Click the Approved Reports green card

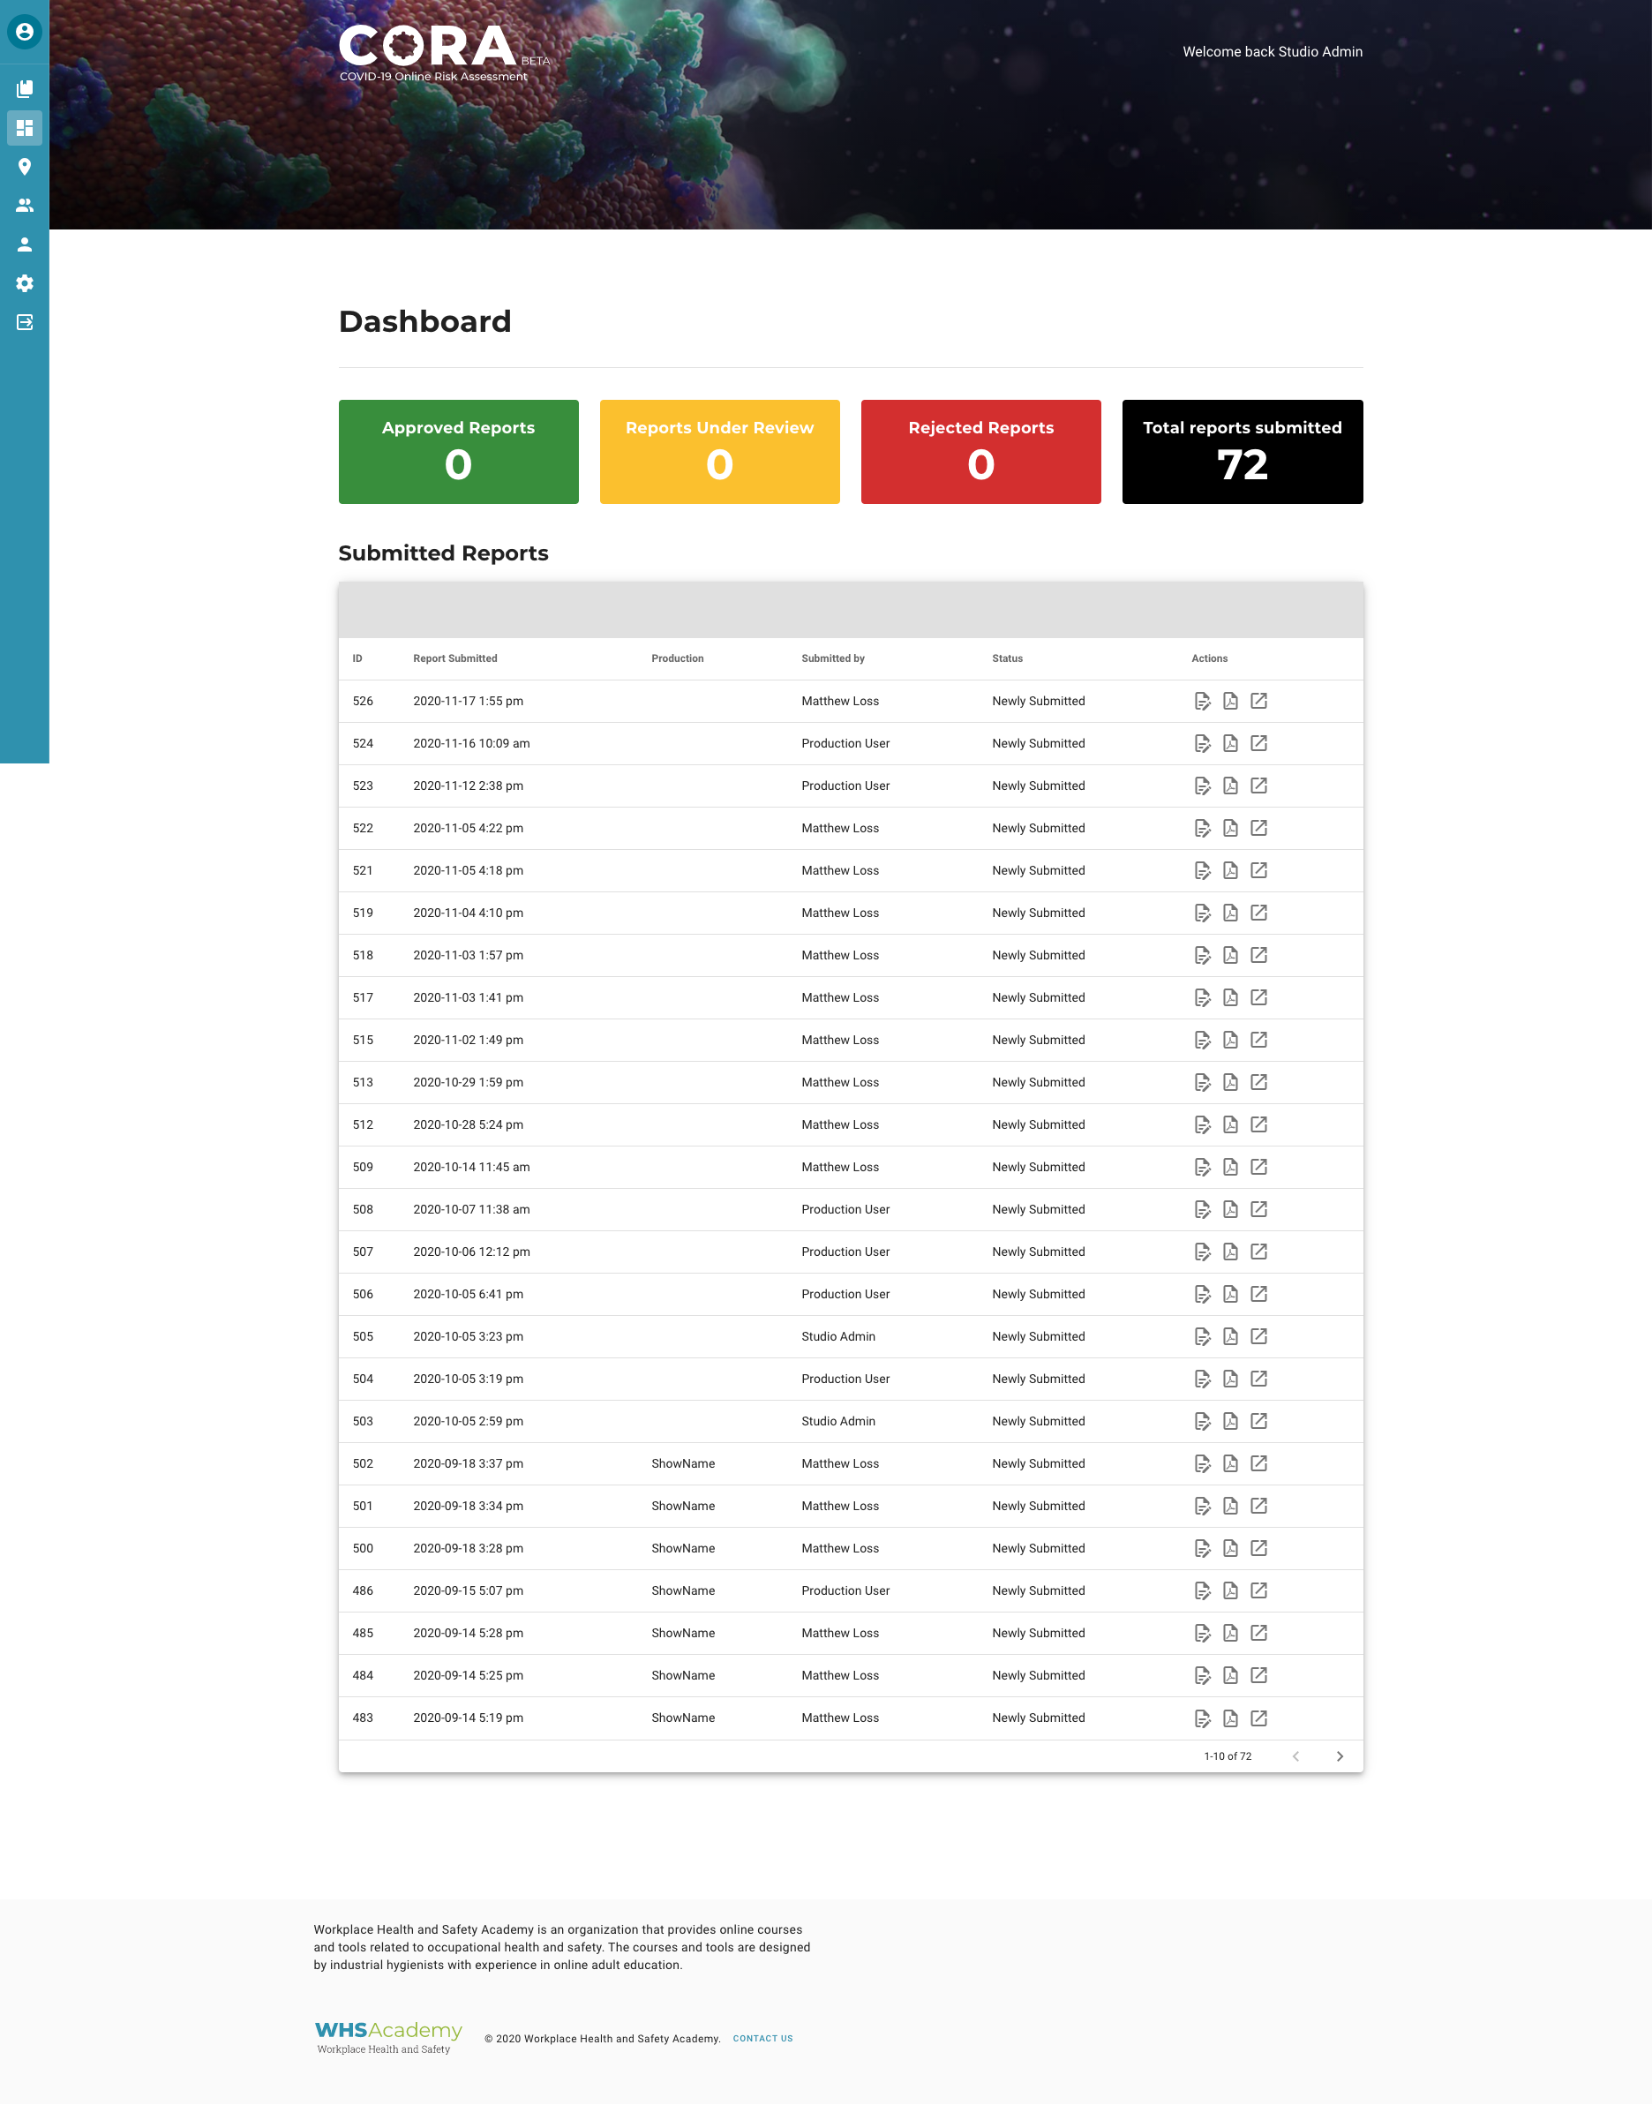459,452
